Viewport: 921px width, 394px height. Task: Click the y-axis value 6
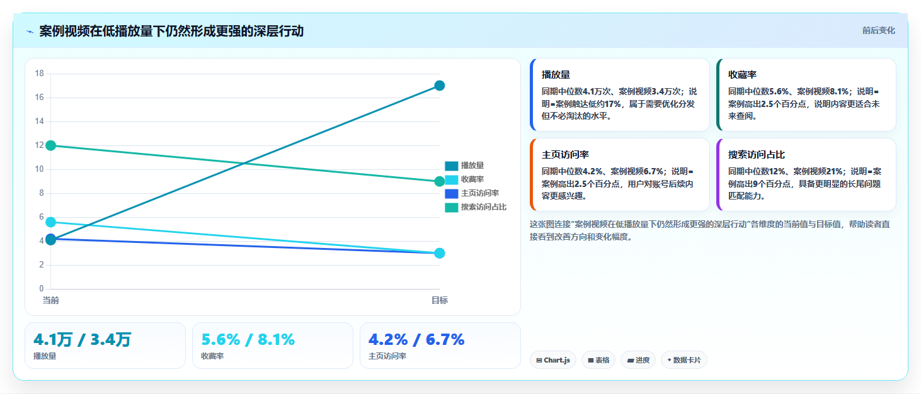point(41,217)
